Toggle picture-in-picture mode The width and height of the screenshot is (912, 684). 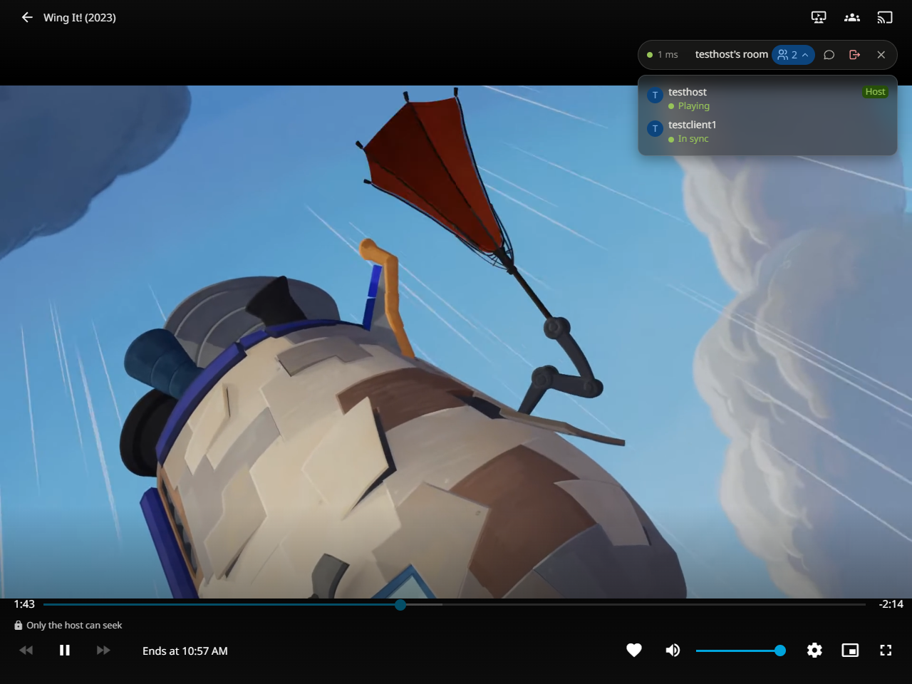[x=850, y=650]
